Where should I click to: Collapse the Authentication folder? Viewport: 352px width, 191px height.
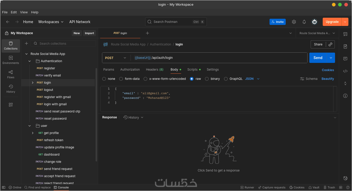pos(30,61)
